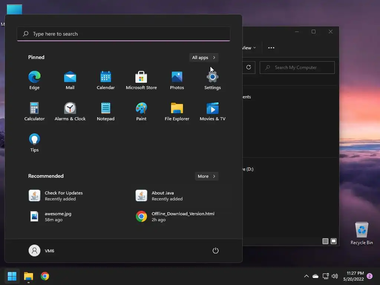Click the OneDrive cloud tray icon
The width and height of the screenshot is (380, 285).
click(315, 276)
